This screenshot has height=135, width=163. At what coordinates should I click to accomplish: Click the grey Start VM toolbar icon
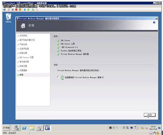point(9,10)
